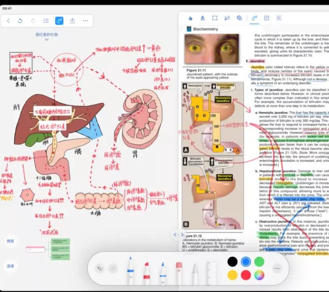
Task: Click the share/export icon
Action: (x=72, y=20)
